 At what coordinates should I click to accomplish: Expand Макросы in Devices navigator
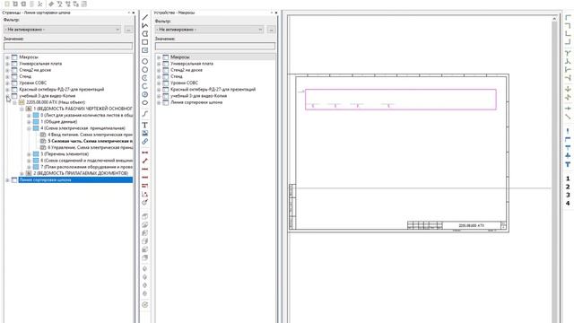click(x=159, y=57)
